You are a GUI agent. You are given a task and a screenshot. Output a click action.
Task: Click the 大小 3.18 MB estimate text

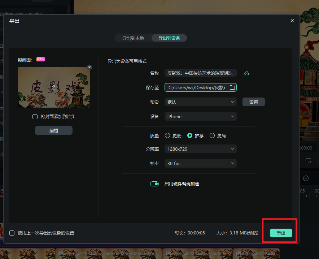click(237, 233)
